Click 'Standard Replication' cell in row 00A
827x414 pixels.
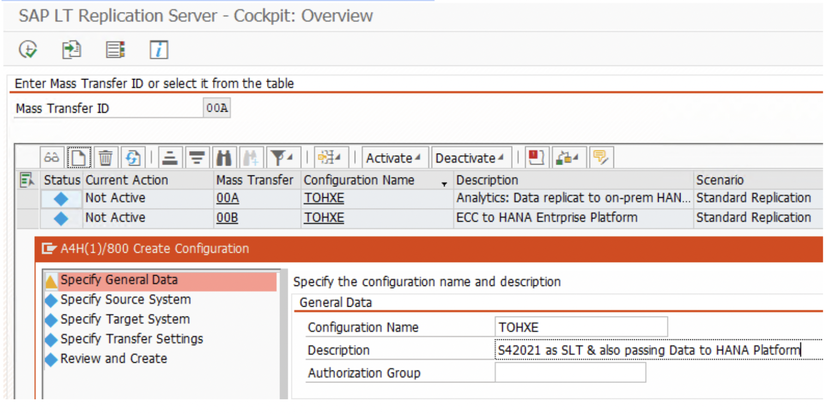coord(758,198)
